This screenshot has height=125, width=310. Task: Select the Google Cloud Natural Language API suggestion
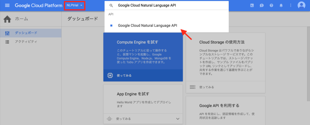(x=167, y=25)
